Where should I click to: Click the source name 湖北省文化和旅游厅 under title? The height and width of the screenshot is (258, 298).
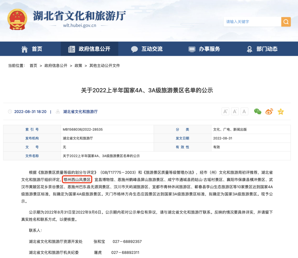80,112
